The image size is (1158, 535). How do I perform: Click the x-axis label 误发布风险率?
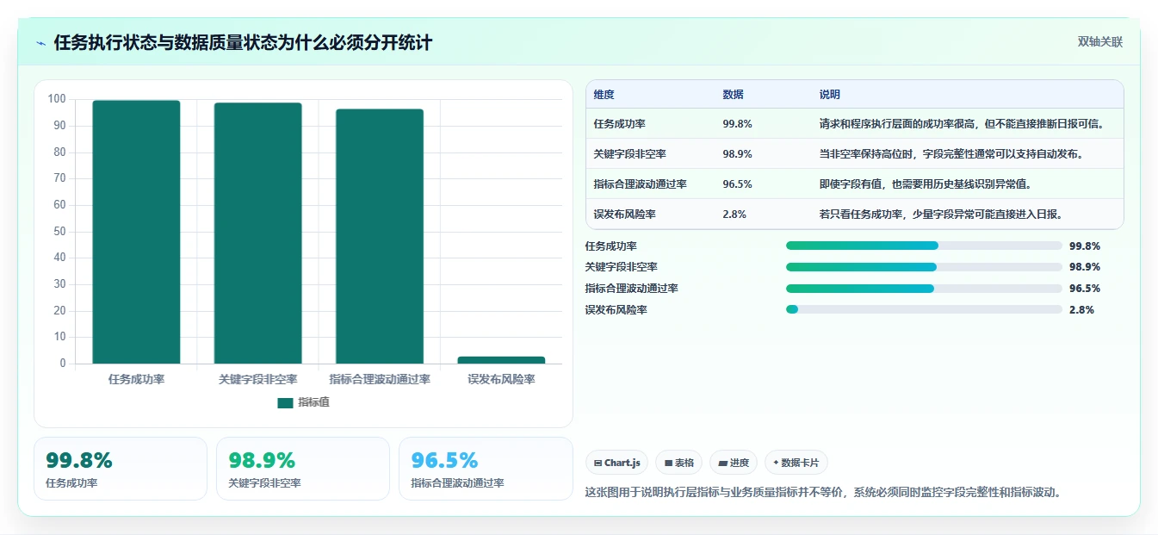click(501, 379)
